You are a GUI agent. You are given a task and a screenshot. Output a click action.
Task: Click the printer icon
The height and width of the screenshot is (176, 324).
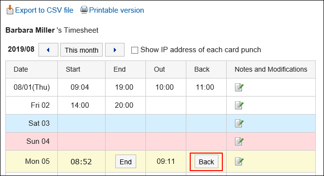84,10
